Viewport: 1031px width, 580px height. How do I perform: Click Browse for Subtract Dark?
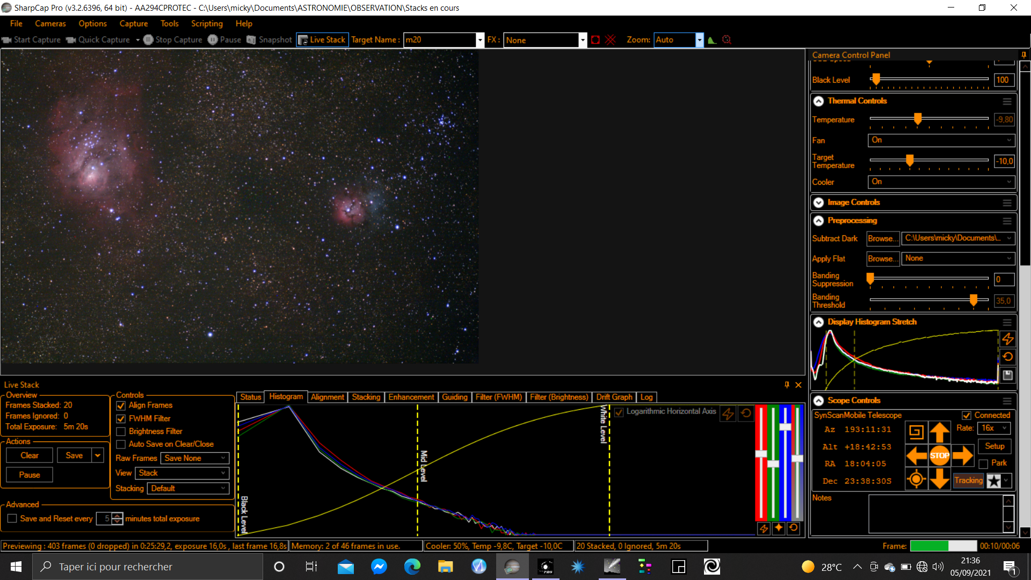[x=883, y=238]
